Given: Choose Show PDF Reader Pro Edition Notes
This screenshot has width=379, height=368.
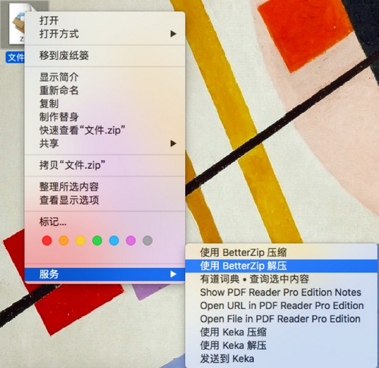Looking at the screenshot, I should 281,292.
